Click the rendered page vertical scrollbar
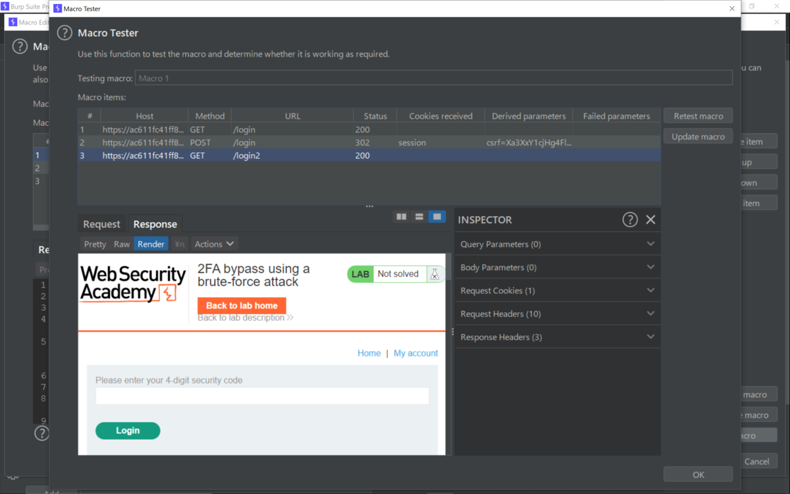This screenshot has width=790, height=494. click(448, 354)
